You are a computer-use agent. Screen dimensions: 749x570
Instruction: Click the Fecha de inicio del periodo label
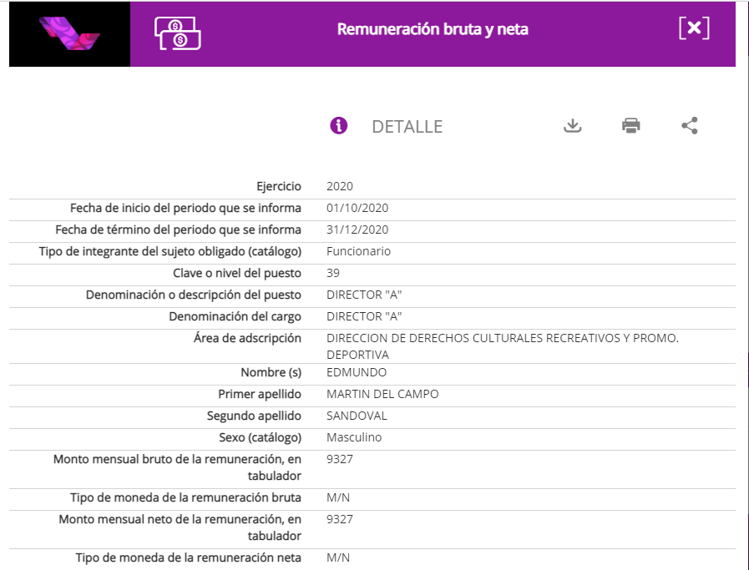186,208
